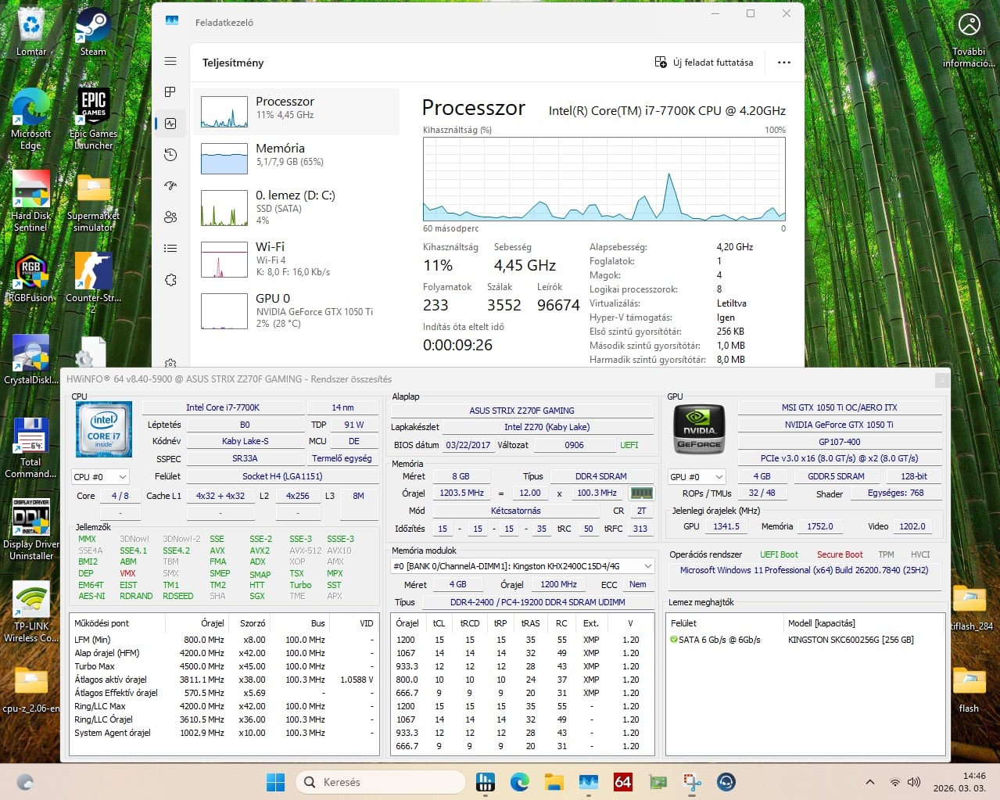Go to the Users sidebar icon
The width and height of the screenshot is (1000, 800).
pos(170,217)
